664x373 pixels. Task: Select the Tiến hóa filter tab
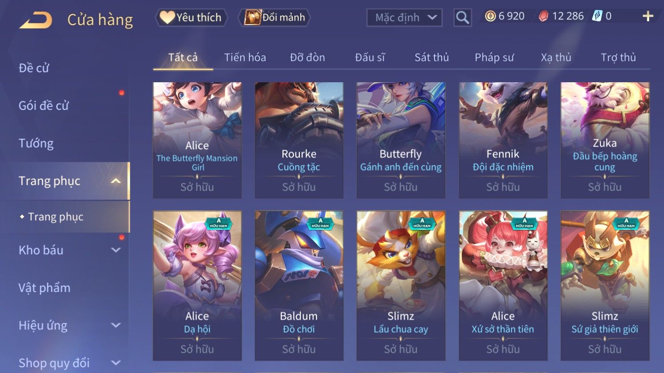[x=245, y=58]
